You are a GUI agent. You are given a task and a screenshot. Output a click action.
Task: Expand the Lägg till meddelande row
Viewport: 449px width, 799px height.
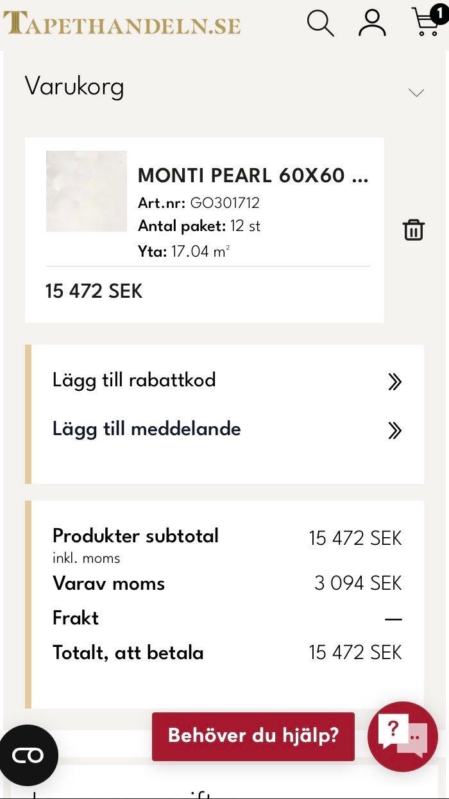147,429
